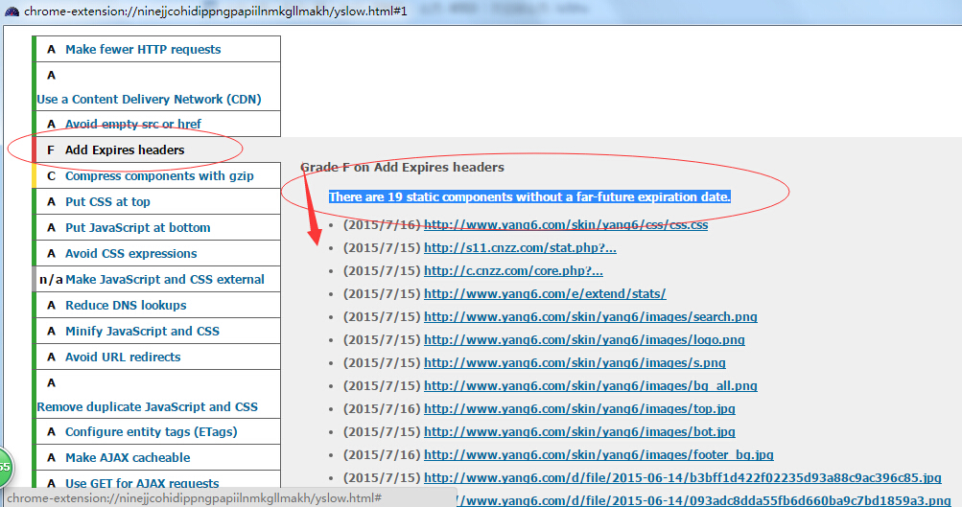Open Configure entity tags (ETags) rule
The height and width of the screenshot is (507, 962).
pyautogui.click(x=151, y=431)
